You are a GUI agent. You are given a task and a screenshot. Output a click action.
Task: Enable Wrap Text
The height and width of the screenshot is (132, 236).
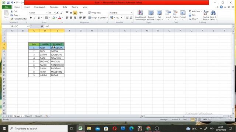[x=94, y=13]
